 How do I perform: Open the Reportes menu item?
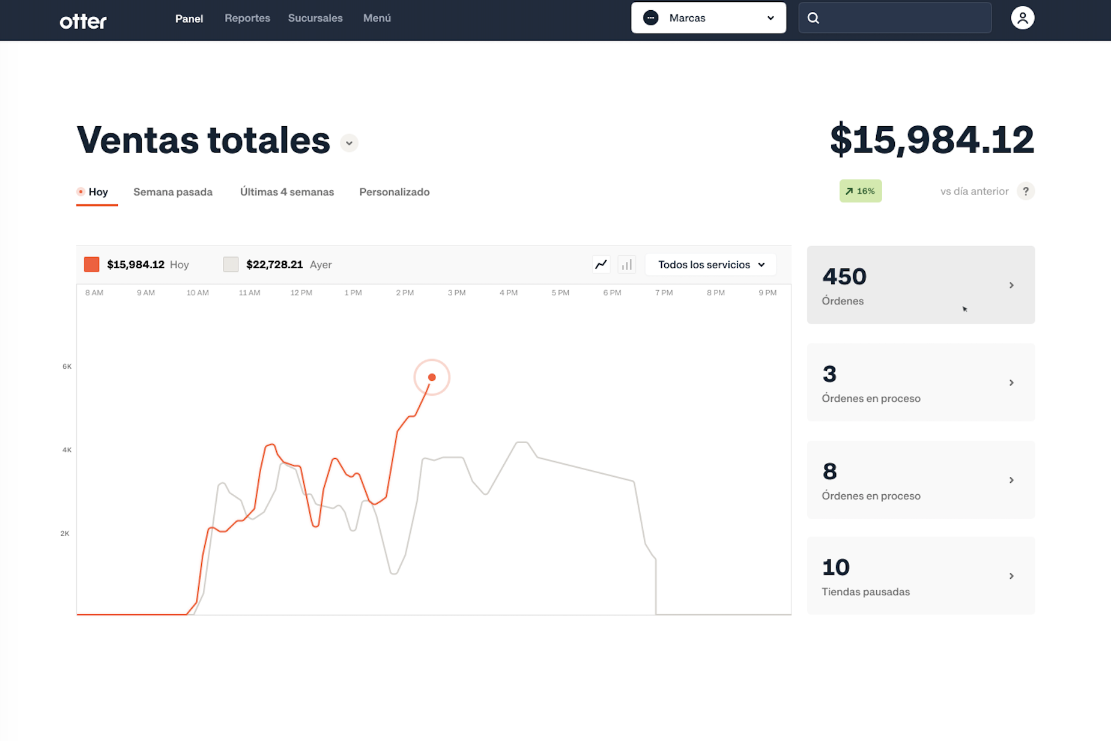point(247,18)
